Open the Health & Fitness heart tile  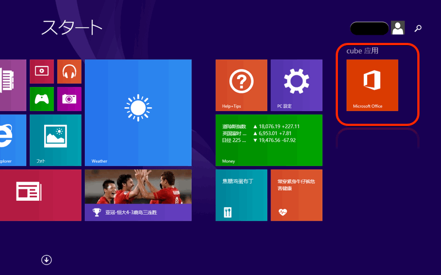[296, 195]
